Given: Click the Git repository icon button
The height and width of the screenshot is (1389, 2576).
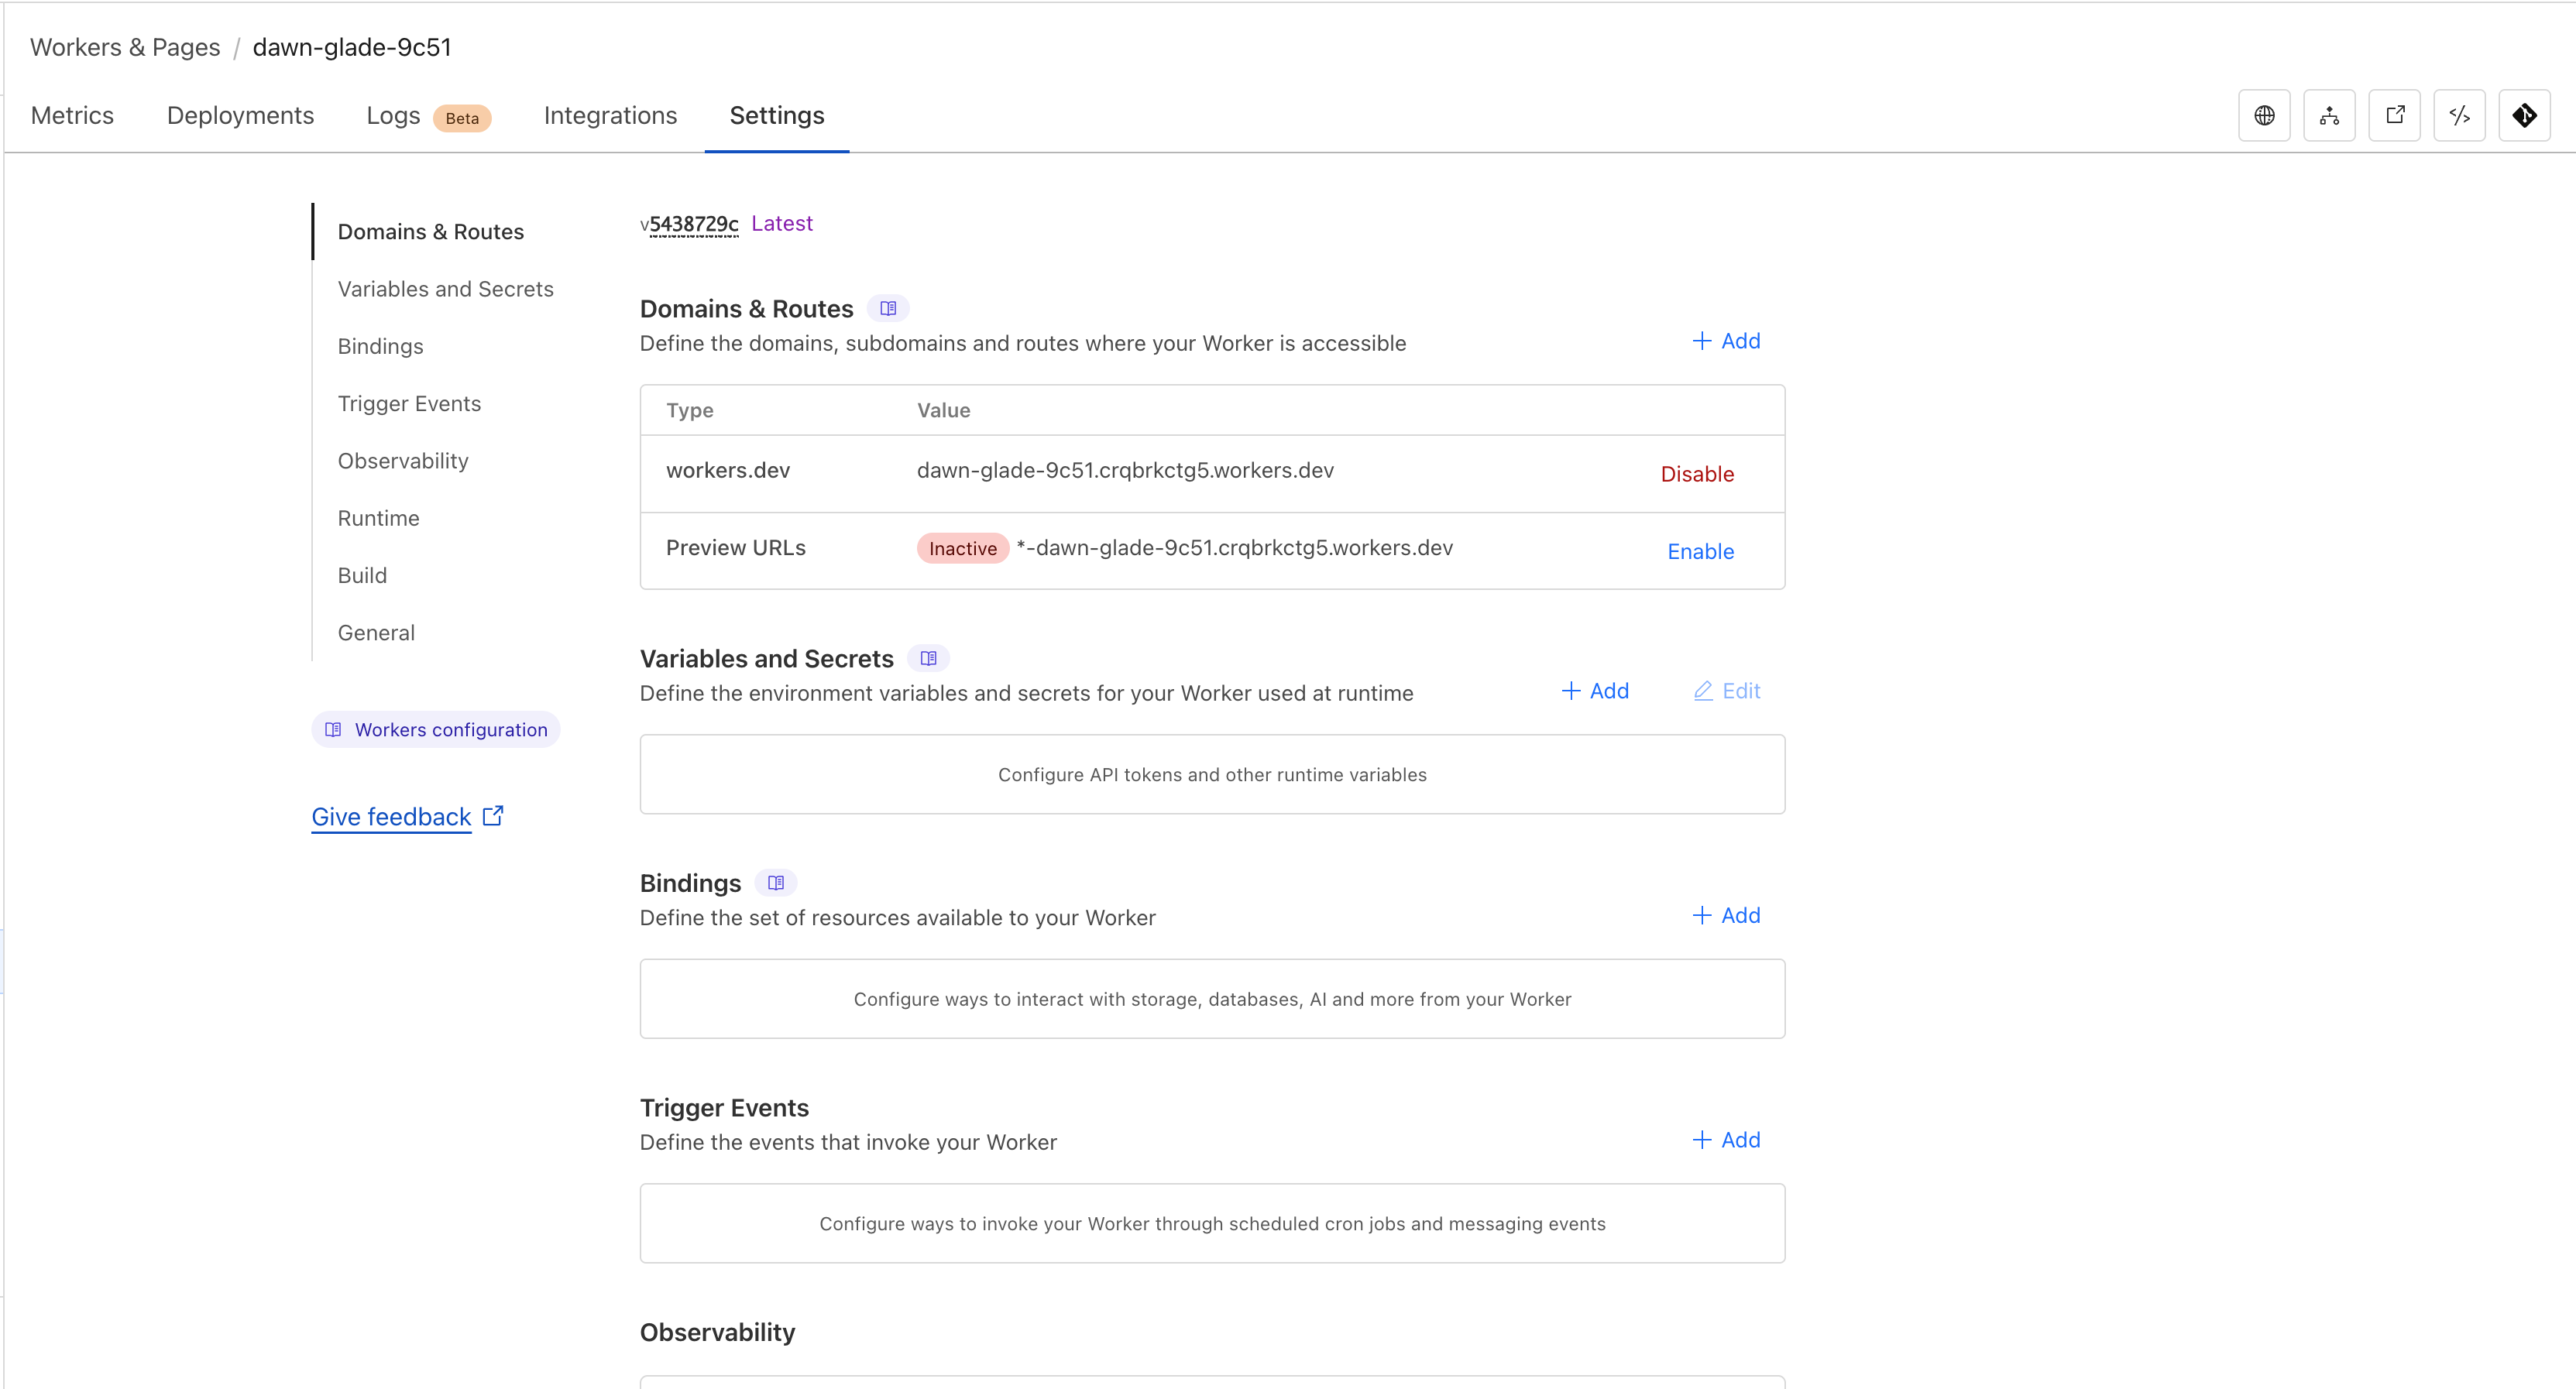Looking at the screenshot, I should click(x=2524, y=116).
